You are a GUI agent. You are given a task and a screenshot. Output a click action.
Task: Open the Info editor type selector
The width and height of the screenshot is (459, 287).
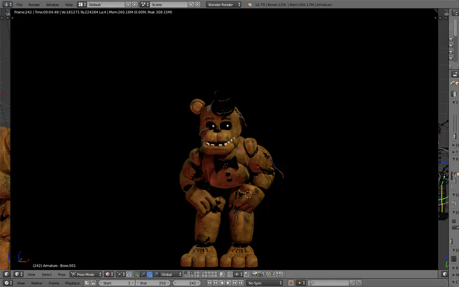7,5
